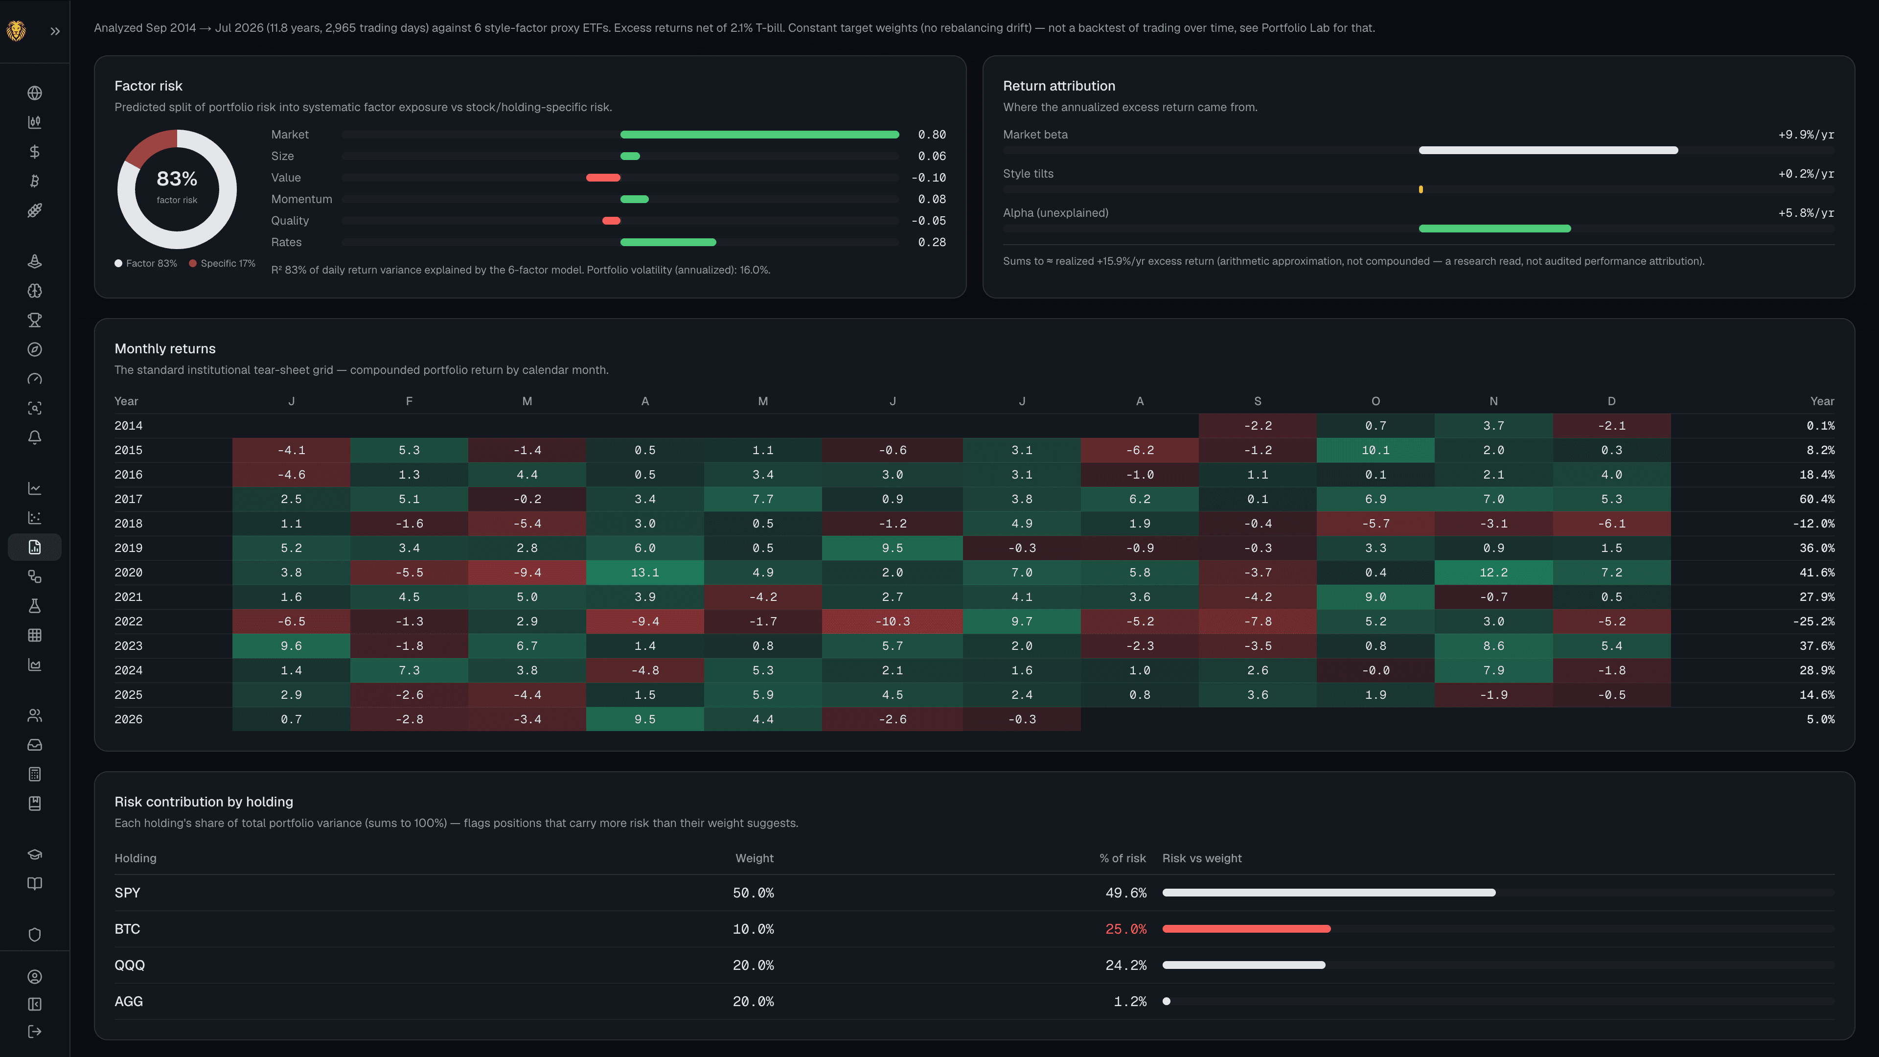Image resolution: width=1879 pixels, height=1057 pixels.
Task: Open the open-book icon in sidebar
Action: point(34,883)
